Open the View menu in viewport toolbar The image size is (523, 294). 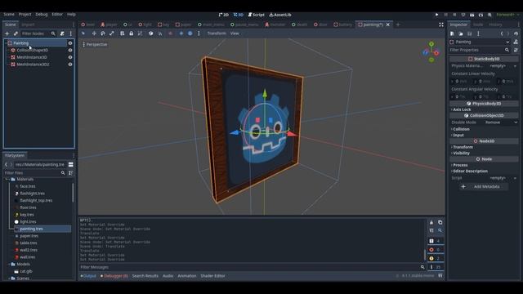pyautogui.click(x=235, y=33)
